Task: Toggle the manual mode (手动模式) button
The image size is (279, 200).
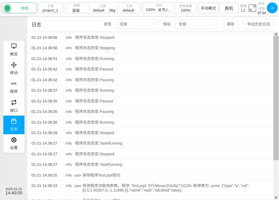Action: point(208,8)
